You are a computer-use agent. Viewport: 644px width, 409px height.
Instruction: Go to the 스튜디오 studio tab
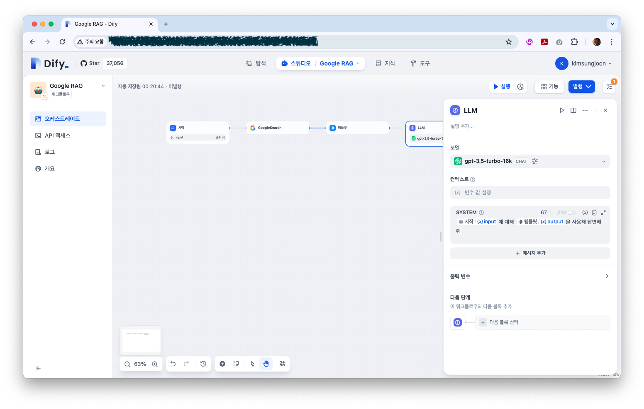(296, 63)
